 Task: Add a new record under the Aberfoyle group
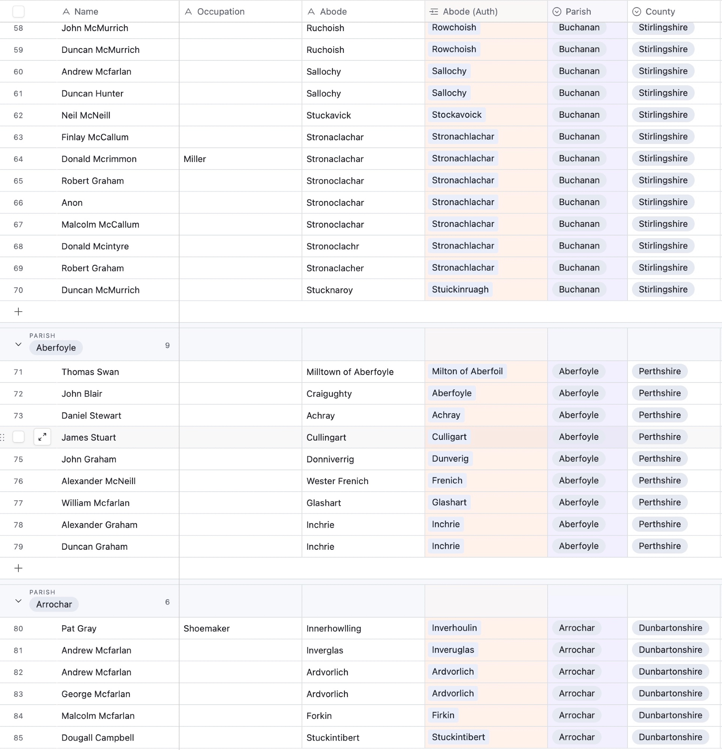(x=18, y=568)
